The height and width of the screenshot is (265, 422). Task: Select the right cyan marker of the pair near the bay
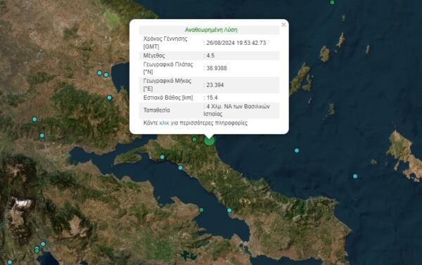pos(106,75)
